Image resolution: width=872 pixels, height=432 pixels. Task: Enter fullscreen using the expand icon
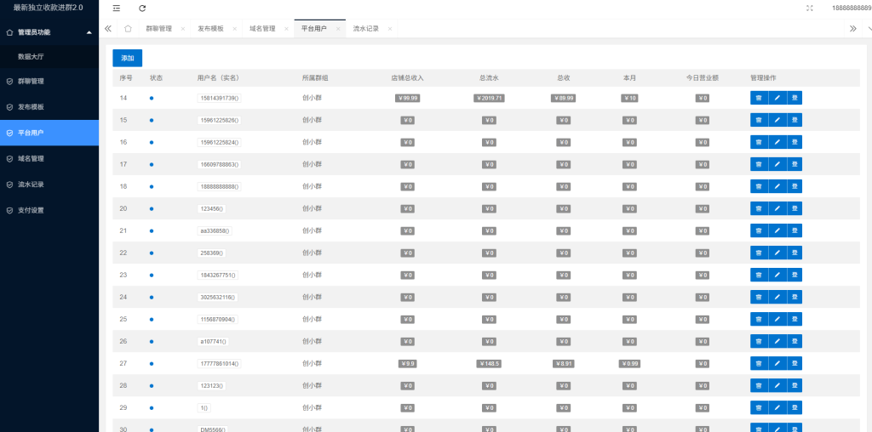click(809, 8)
